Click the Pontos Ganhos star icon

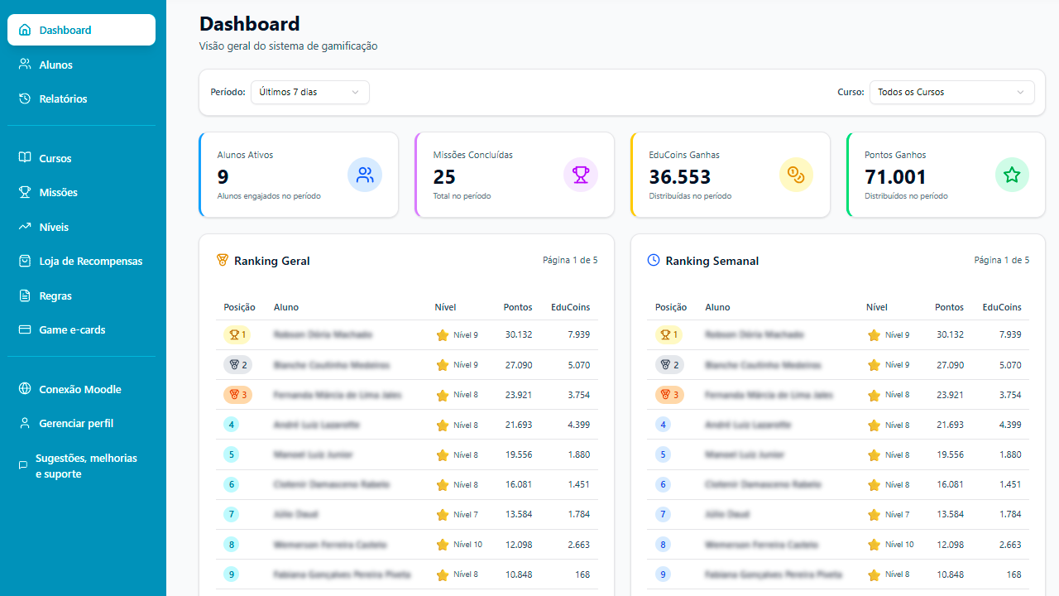(1011, 175)
